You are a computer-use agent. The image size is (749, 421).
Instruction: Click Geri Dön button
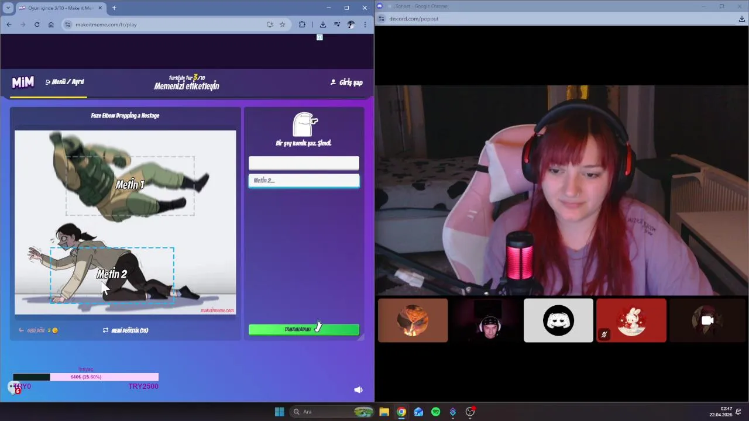38,330
